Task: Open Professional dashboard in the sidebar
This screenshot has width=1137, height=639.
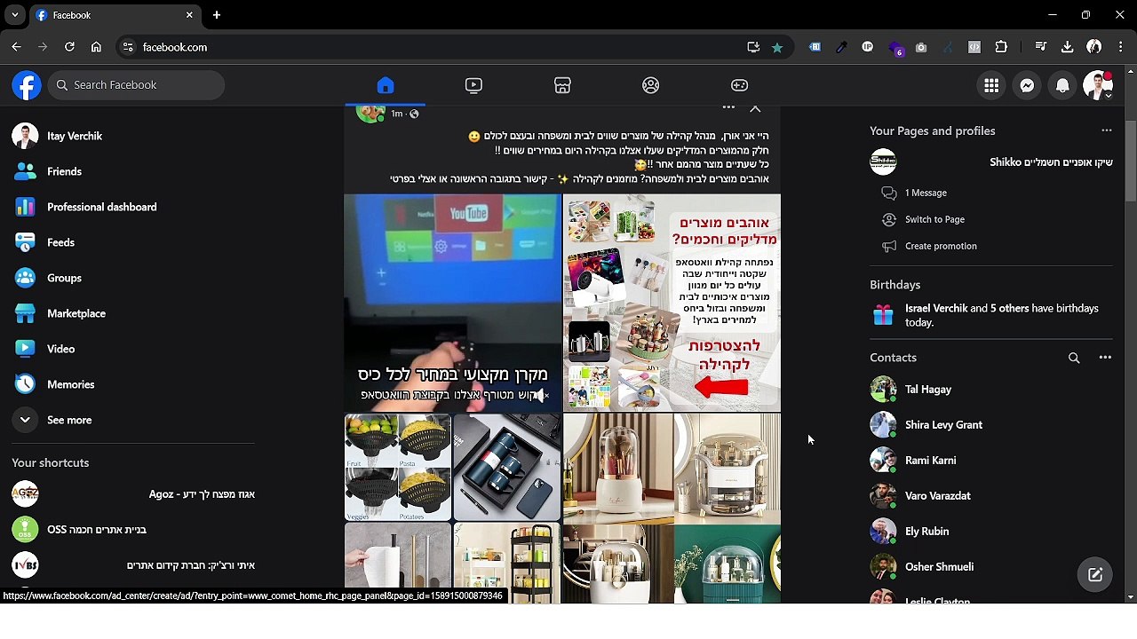Action: 133,207
